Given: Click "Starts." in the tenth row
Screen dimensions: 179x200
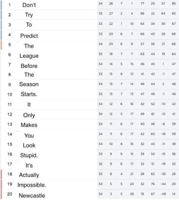Looking at the screenshot, I should [29, 94].
